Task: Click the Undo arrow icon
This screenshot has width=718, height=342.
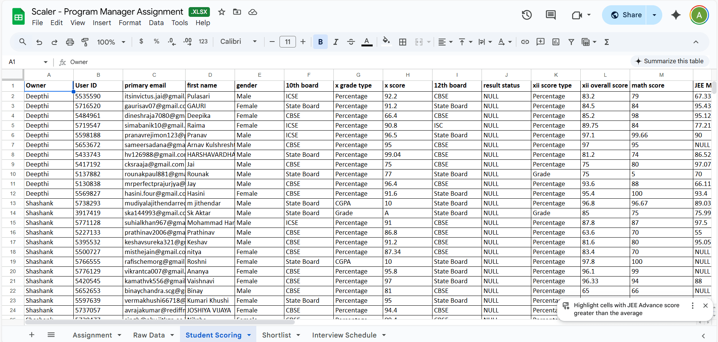Action: pyautogui.click(x=39, y=42)
